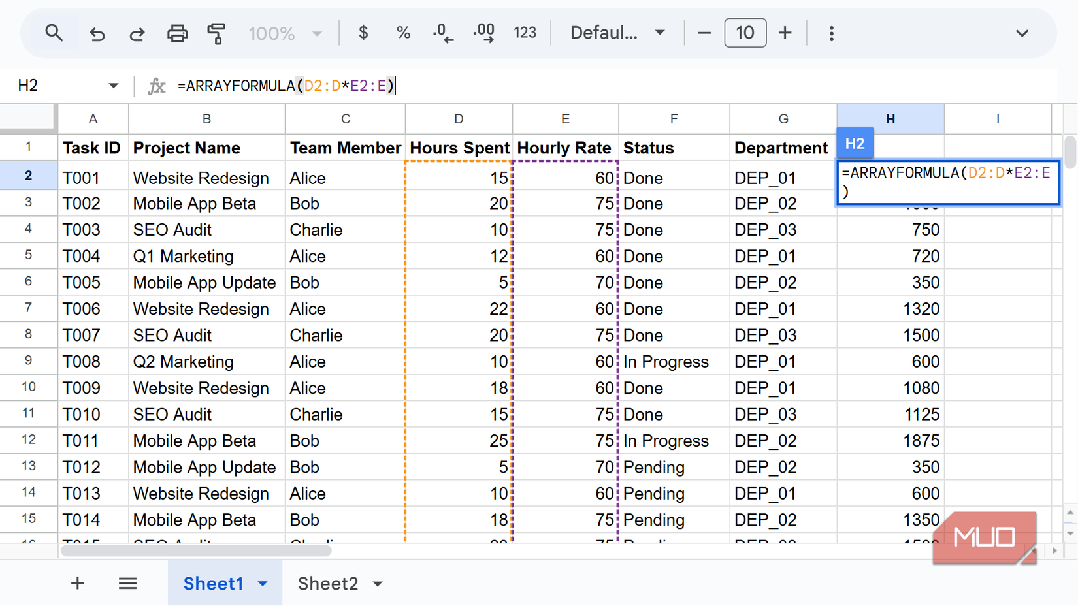Format selected cells as currency
The image size is (1078, 606).
pos(363,33)
